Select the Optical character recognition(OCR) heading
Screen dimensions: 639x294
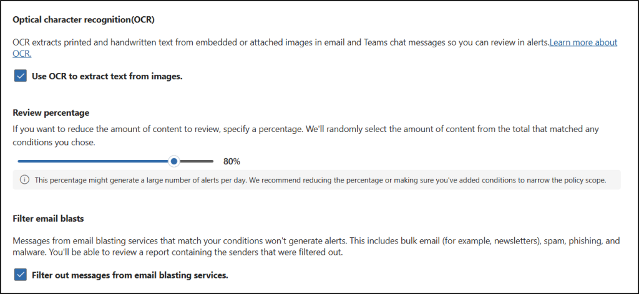coord(84,19)
